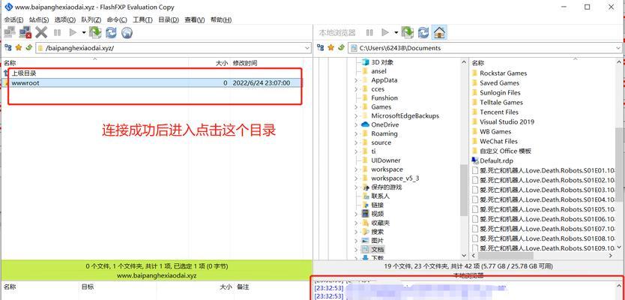Click in the remote path input field
Screen dimensions: 625x300
[x=172, y=48]
